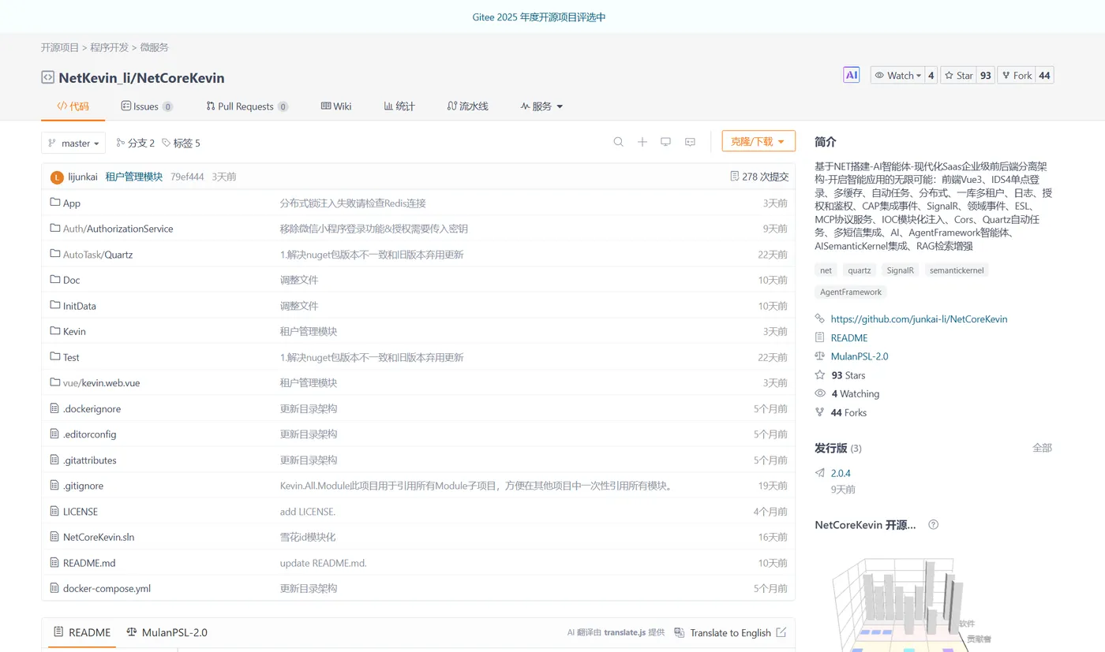Click the scales icon beside MulanPSL-2.0
1105x652 pixels.
pos(821,356)
